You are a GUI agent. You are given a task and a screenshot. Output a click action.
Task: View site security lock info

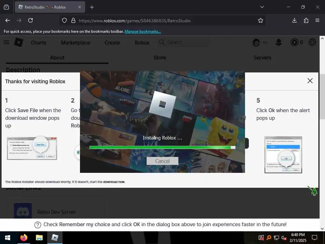coord(73,21)
